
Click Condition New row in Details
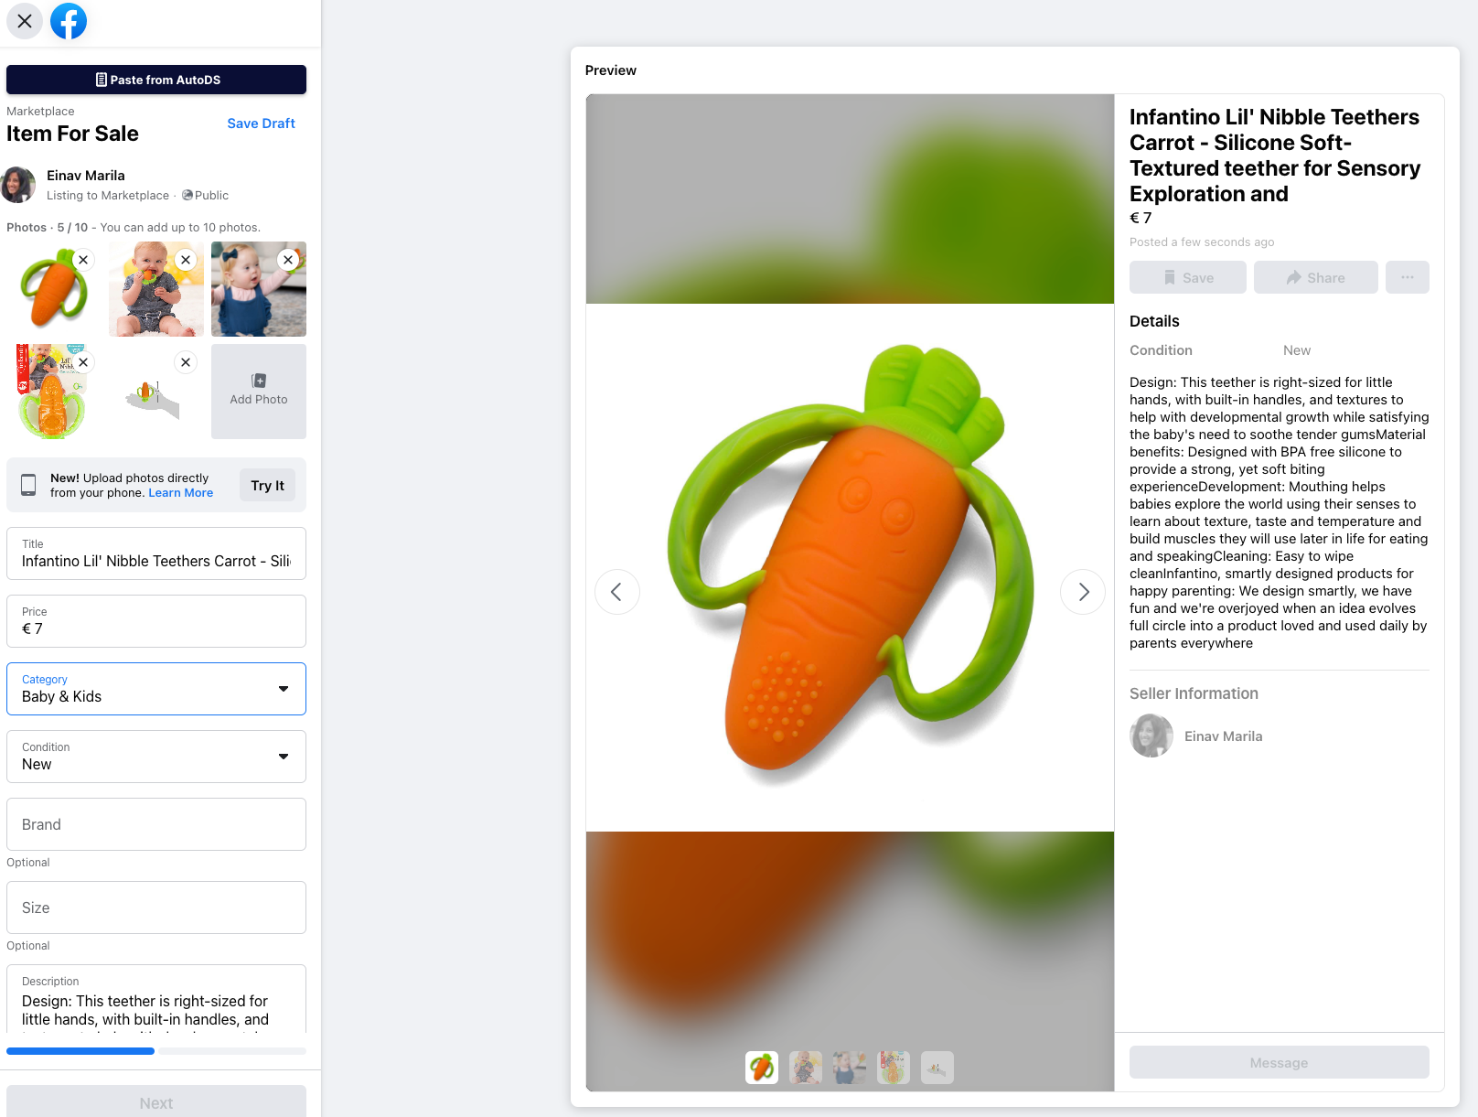pyautogui.click(x=1280, y=350)
